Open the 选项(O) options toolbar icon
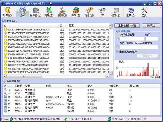Viewport: 163px width, 122px height. [131, 12]
